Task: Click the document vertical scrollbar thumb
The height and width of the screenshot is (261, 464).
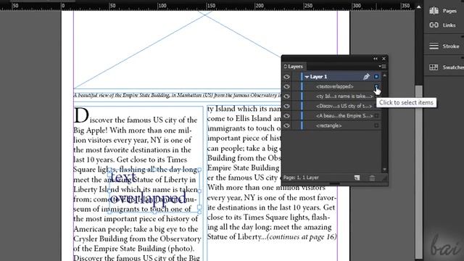Action: click(419, 172)
